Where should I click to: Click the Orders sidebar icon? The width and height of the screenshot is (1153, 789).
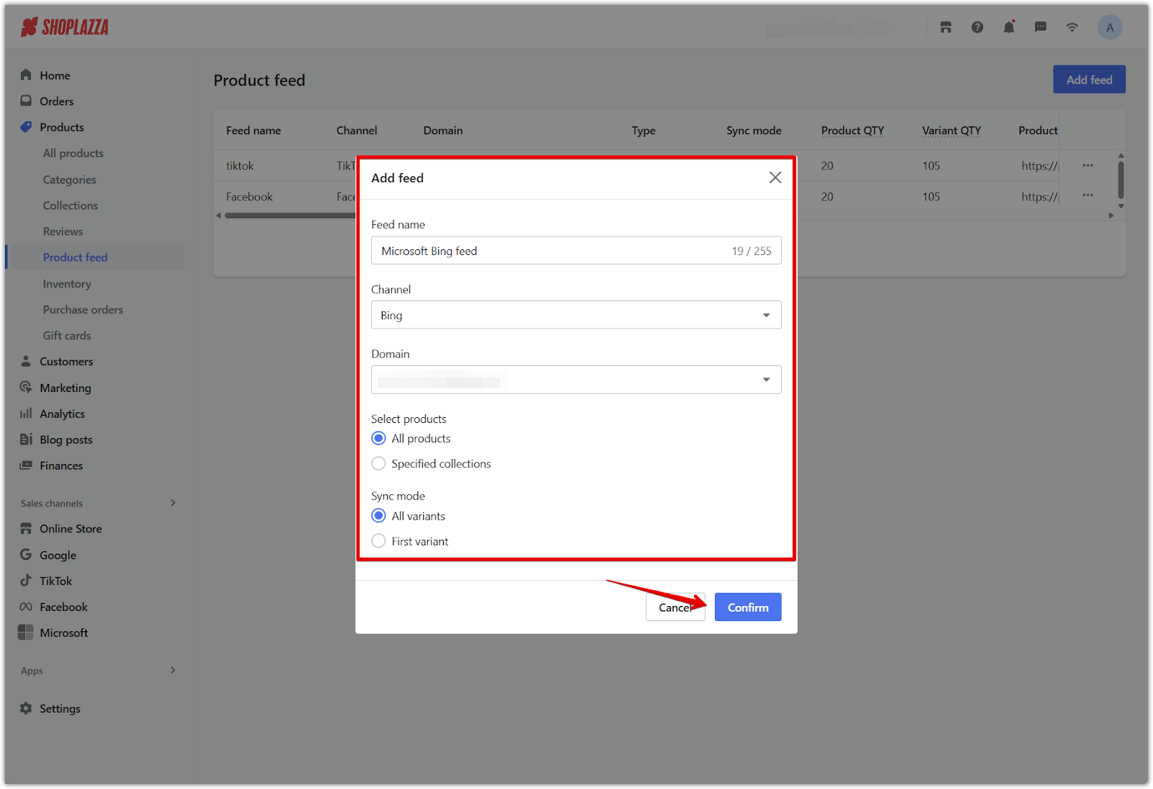pyautogui.click(x=26, y=101)
